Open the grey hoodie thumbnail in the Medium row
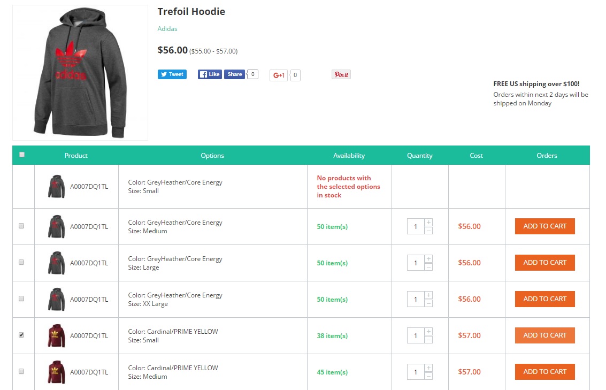This screenshot has width=606, height=390. pyautogui.click(x=56, y=226)
